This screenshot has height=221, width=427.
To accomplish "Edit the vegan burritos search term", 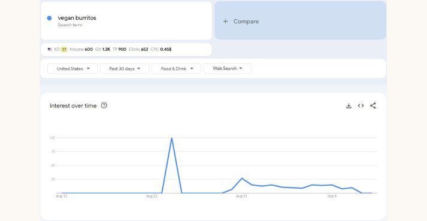I will [77, 18].
